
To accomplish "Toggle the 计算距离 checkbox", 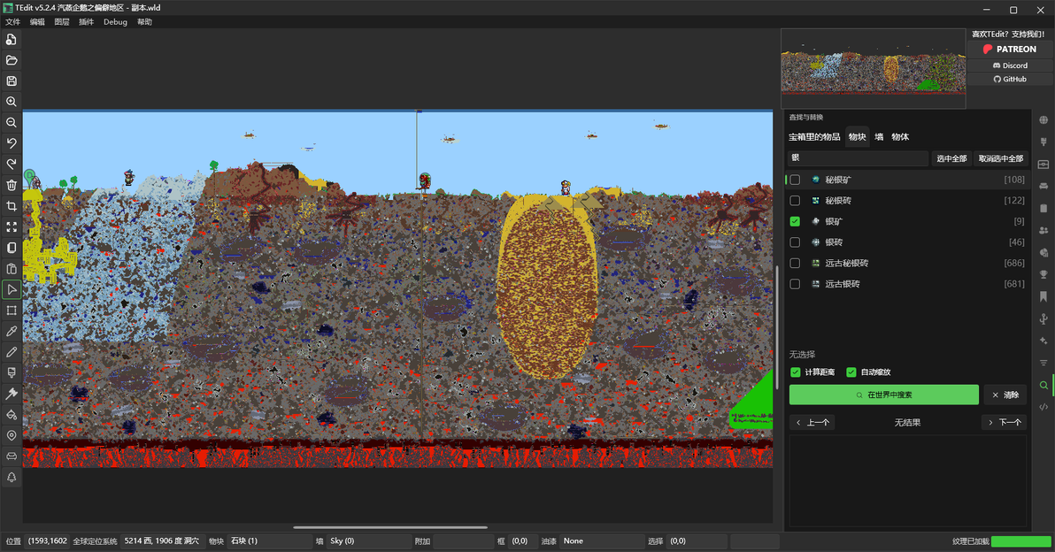I will [796, 372].
